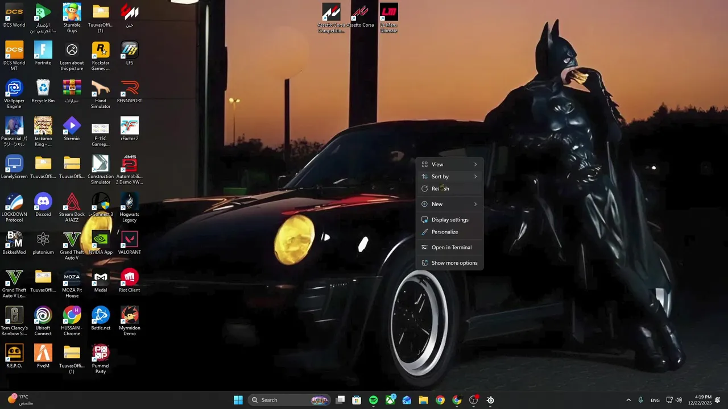Select the Recycle Bin

click(x=43, y=91)
